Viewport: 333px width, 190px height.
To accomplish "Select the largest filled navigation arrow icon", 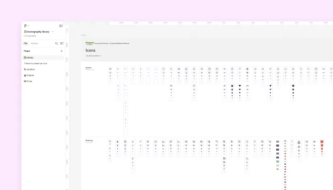I will [x=270, y=85].
